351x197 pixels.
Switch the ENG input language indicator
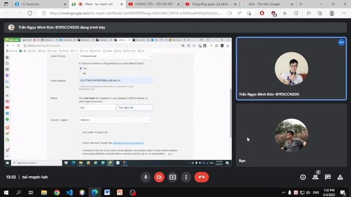[x=316, y=193]
